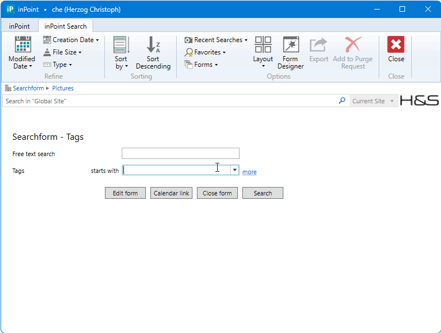The height and width of the screenshot is (333, 441).
Task: Expand the Tags combo box arrow
Action: [235, 170]
